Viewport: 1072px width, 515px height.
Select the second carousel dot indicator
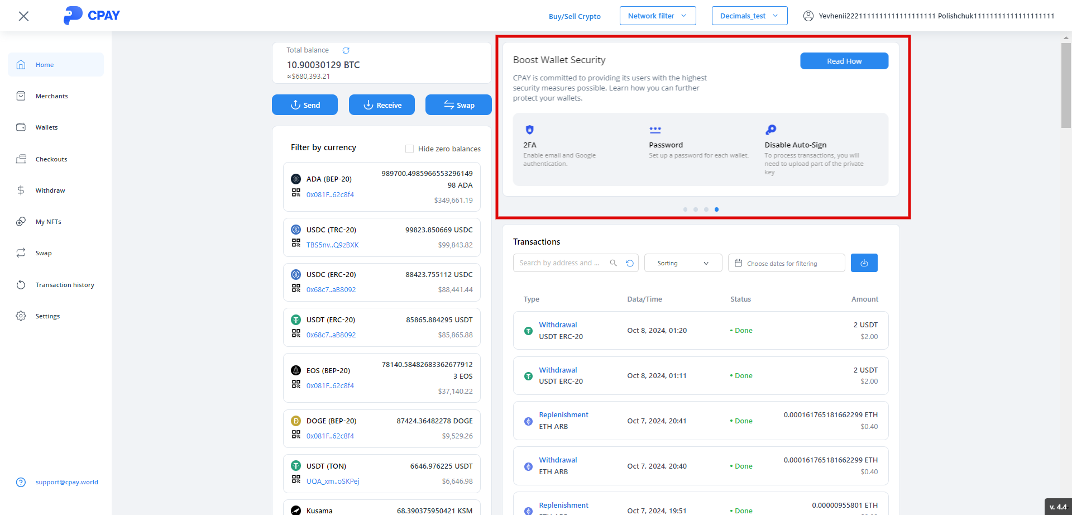point(696,209)
